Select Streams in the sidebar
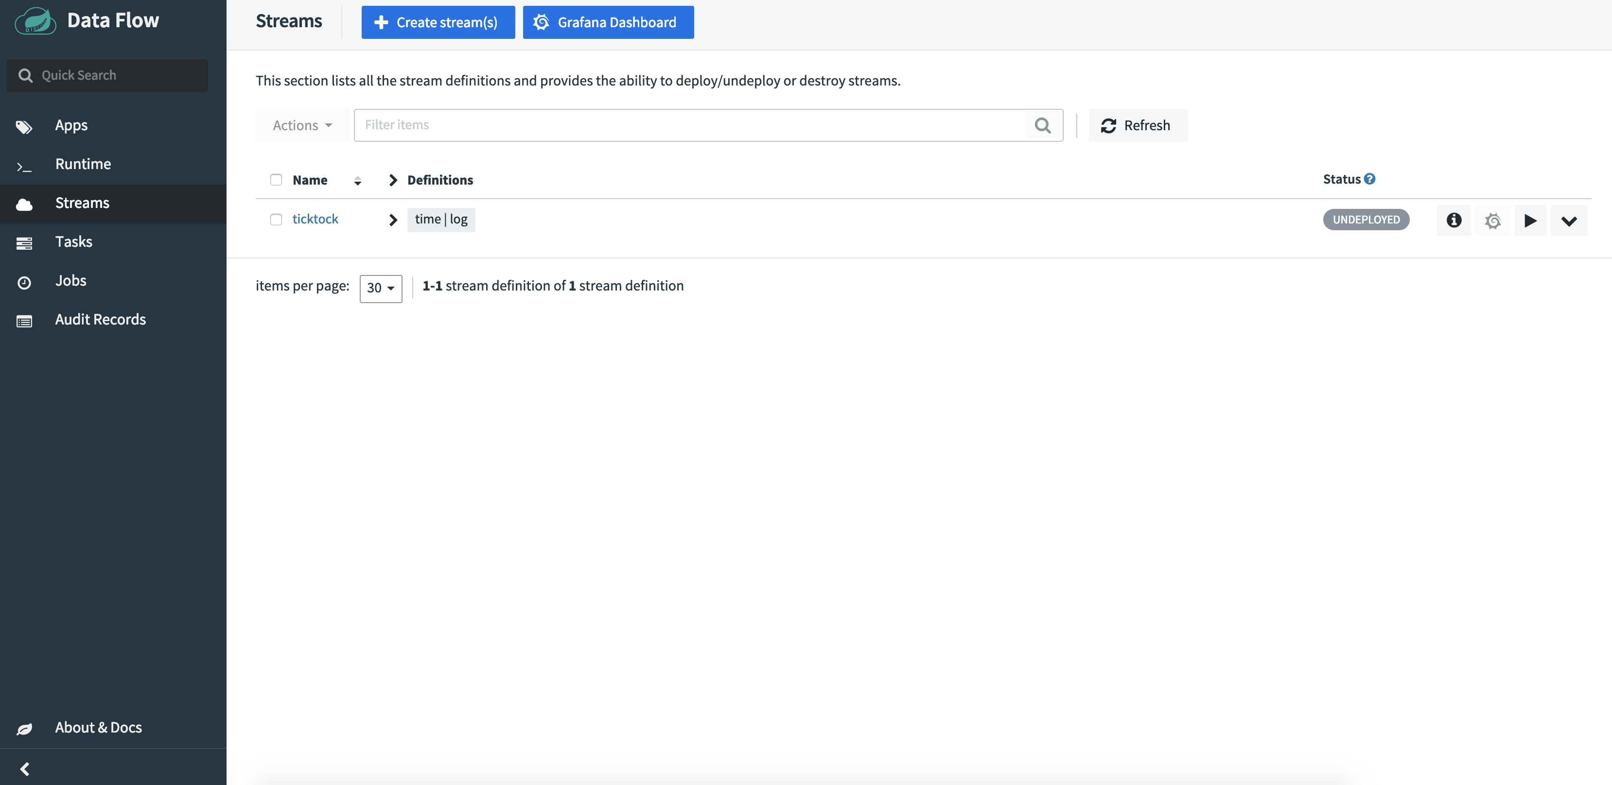1612x785 pixels. point(113,203)
